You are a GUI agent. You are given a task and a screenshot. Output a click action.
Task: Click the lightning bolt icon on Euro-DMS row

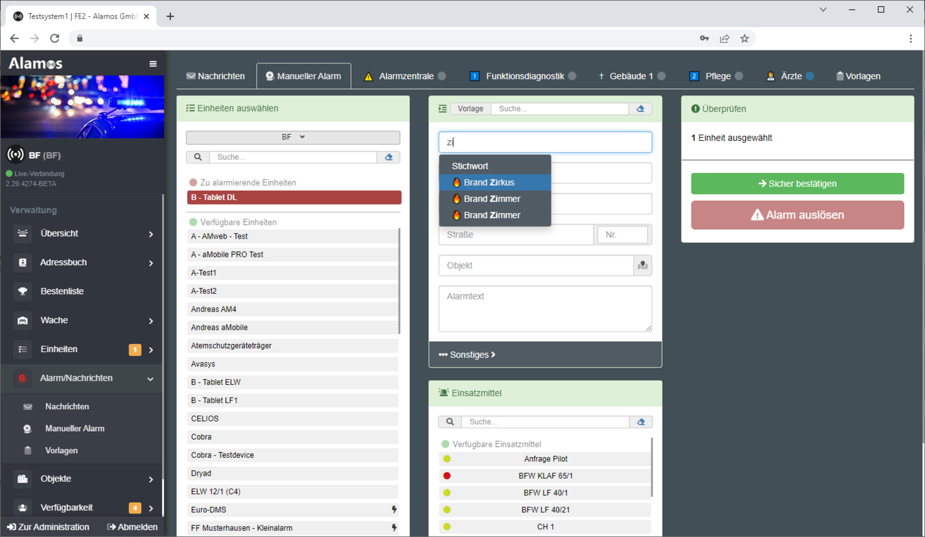coord(394,510)
